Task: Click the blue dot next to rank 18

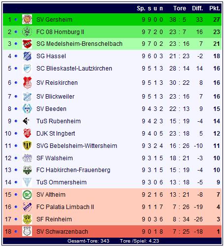Action: coord(16,232)
